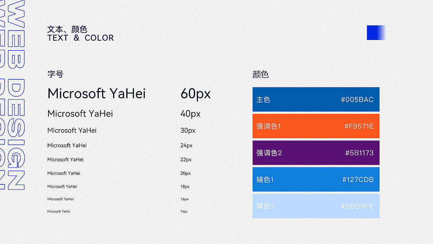The image size is (433, 244).
Task: Click the #F9571E hex code text
Action: [359, 126]
